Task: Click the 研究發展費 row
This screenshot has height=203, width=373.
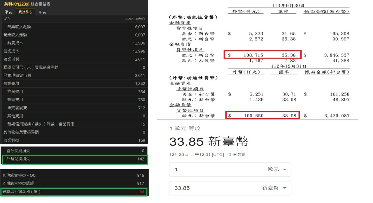Action: [x=74, y=108]
